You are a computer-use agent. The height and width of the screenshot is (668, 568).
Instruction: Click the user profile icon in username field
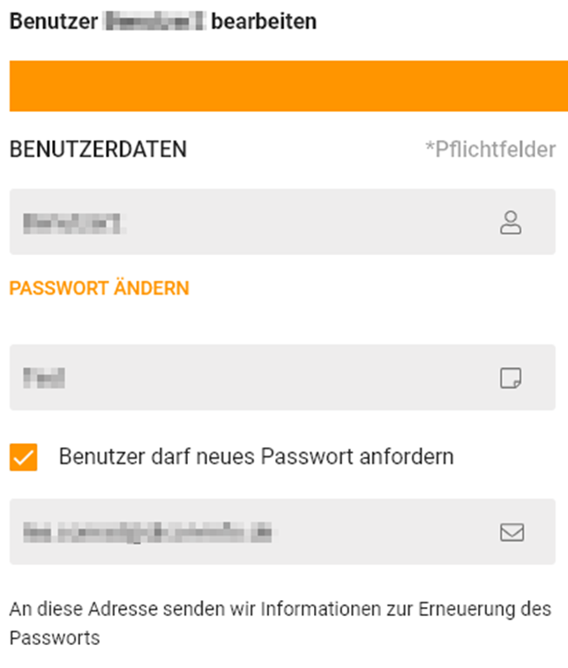tap(511, 222)
